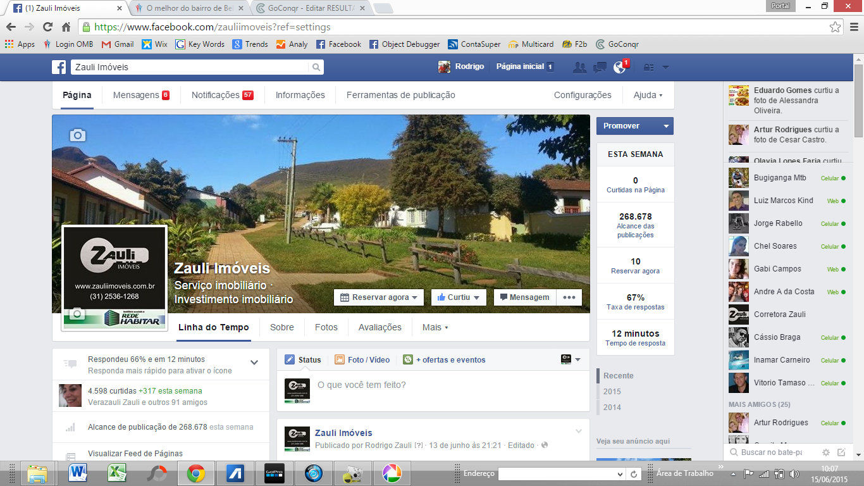Select + ofertas e eventos option
The image size is (864, 486).
point(445,360)
